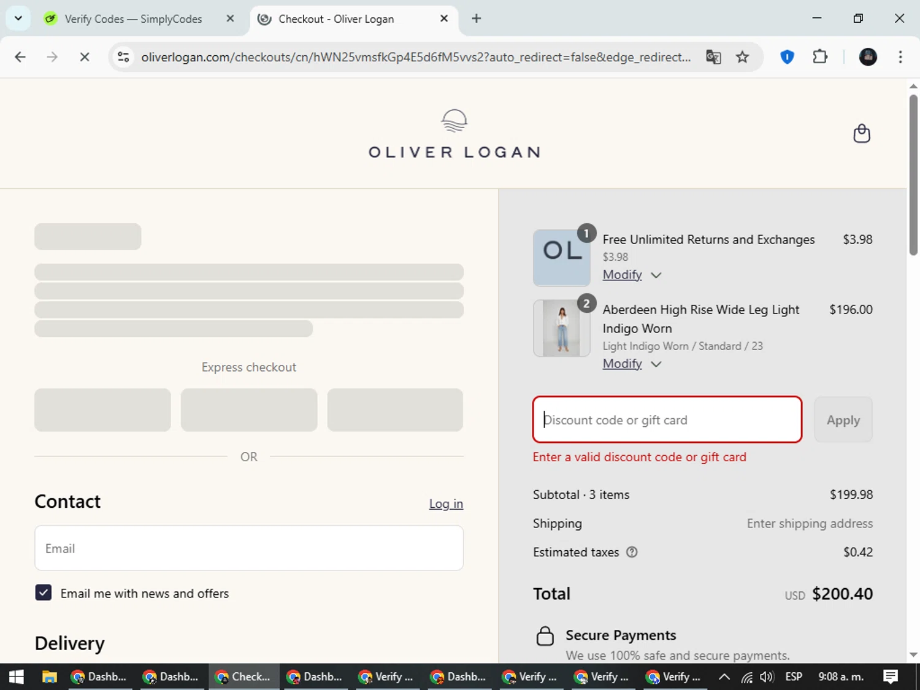Switch to Verify Codes — SimplyCodes tab
This screenshot has height=690, width=920.
pyautogui.click(x=133, y=19)
